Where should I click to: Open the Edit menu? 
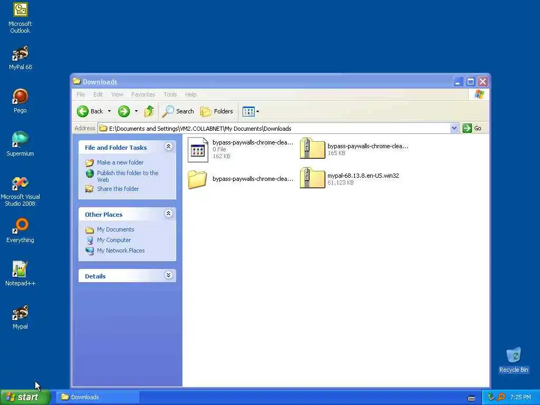98,94
